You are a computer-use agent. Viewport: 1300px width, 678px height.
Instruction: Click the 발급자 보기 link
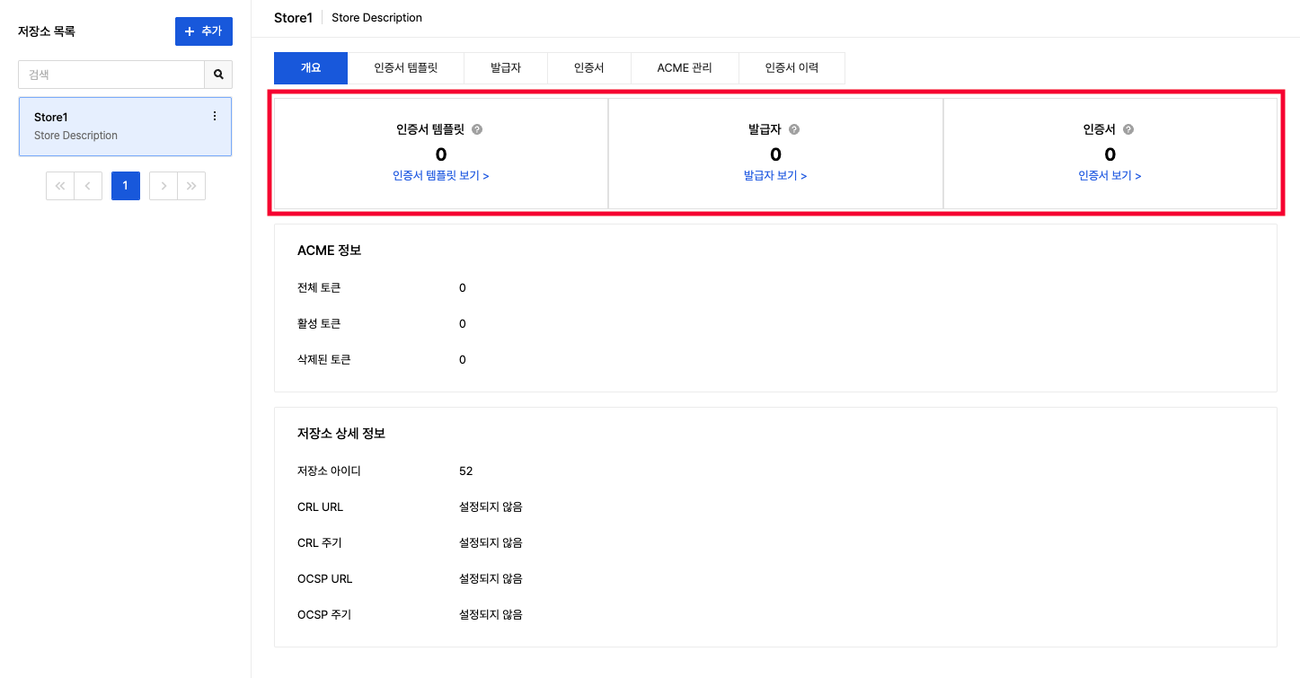click(775, 176)
